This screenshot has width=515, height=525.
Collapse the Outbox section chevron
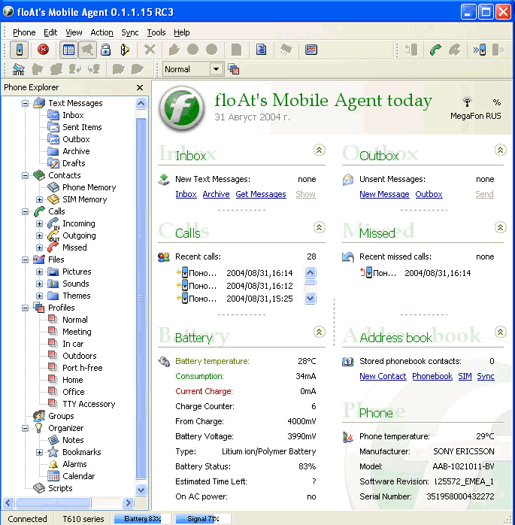tap(500, 150)
